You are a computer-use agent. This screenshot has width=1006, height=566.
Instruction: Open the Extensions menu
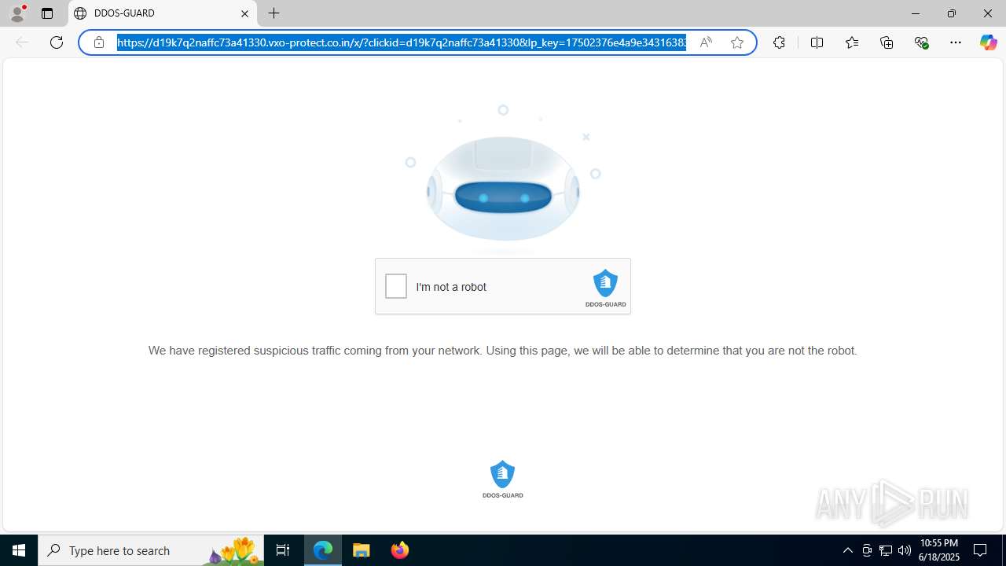[779, 42]
